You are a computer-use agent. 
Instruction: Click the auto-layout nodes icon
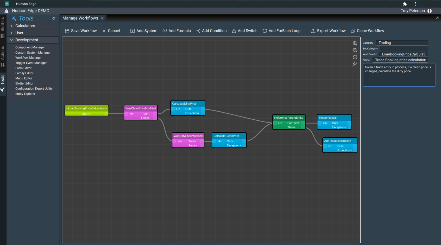click(x=355, y=64)
